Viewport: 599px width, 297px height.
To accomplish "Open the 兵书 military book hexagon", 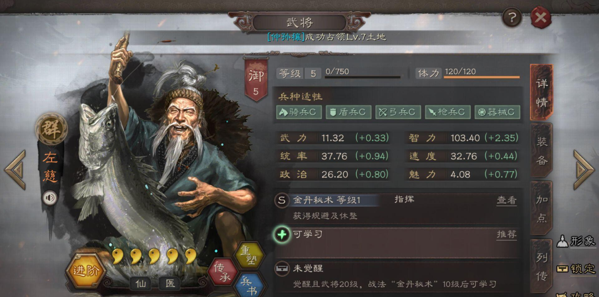I will pyautogui.click(x=251, y=284).
